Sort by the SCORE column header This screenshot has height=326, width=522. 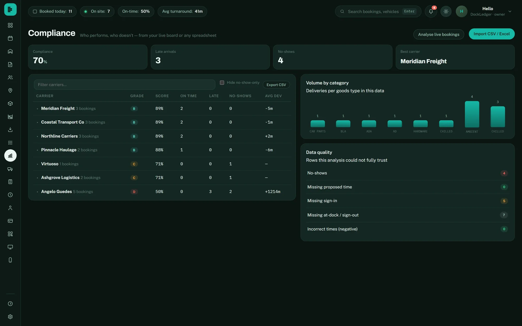[162, 96]
